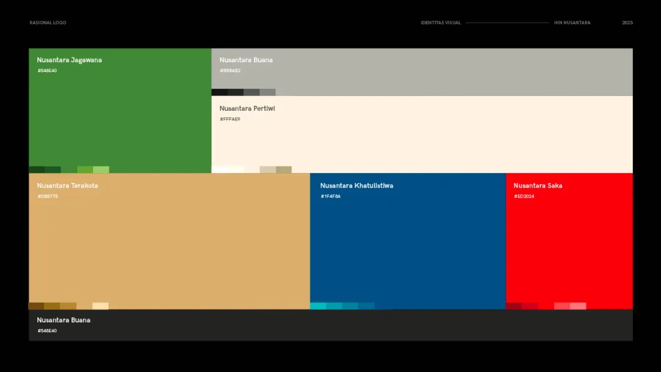Pick the pale beige shade swatch in Pertiwi
The height and width of the screenshot is (372, 661).
click(267, 169)
